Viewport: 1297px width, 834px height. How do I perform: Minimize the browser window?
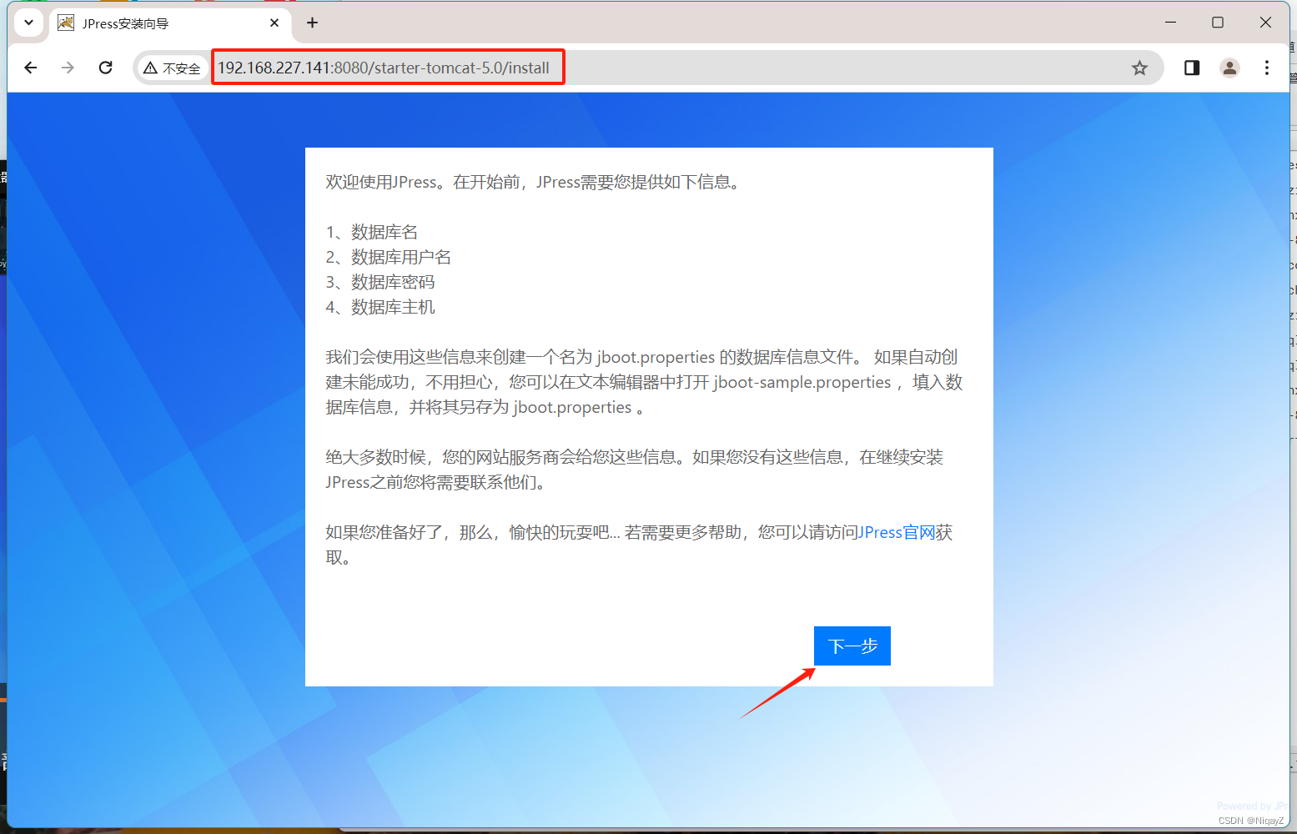(1171, 23)
